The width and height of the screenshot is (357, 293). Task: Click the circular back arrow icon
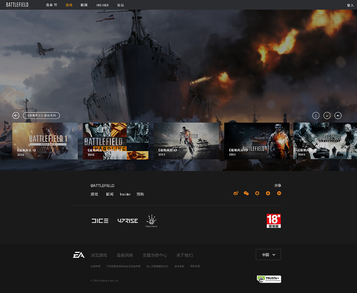click(x=16, y=115)
